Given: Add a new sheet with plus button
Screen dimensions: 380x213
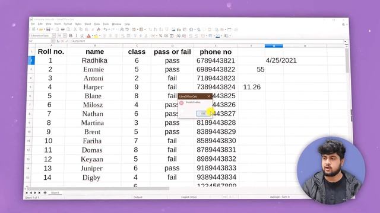Looking at the screenshot, I should point(45,193).
